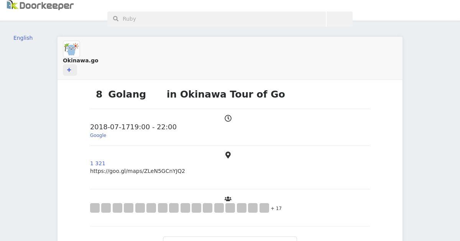This screenshot has width=460, height=241.
Task: Click the map pin location icon
Action: click(x=228, y=155)
